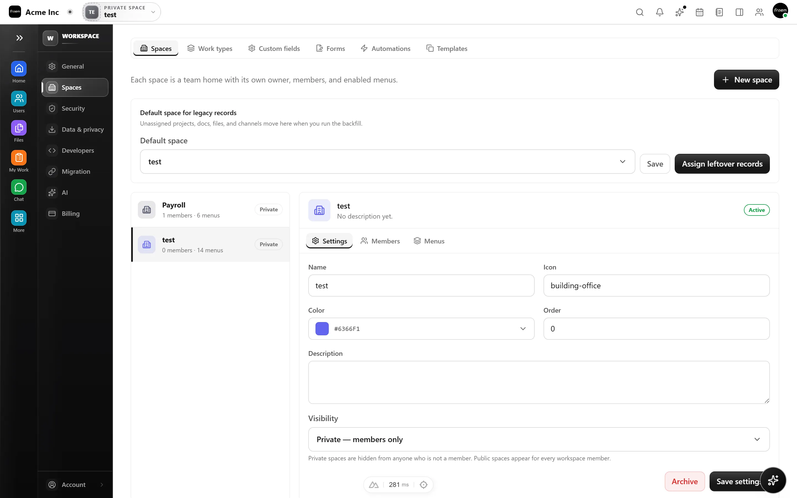797x498 pixels.
Task: Click the crosshair icon in performance widget
Action: (423, 484)
